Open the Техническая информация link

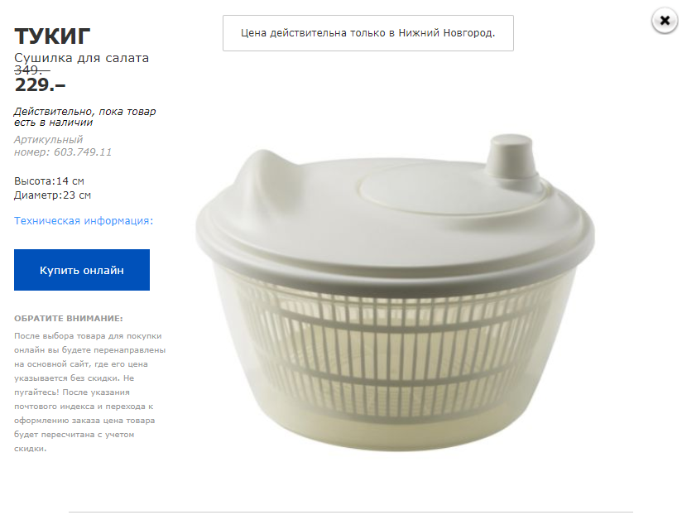[x=84, y=221]
